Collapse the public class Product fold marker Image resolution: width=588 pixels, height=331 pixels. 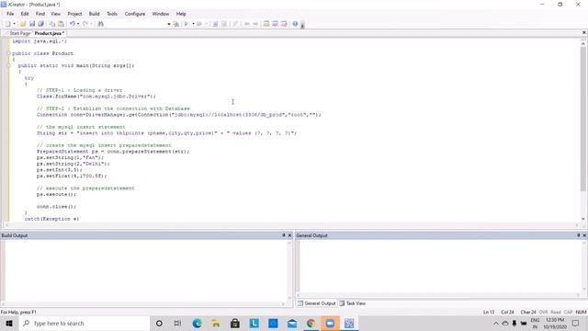tap(8, 53)
